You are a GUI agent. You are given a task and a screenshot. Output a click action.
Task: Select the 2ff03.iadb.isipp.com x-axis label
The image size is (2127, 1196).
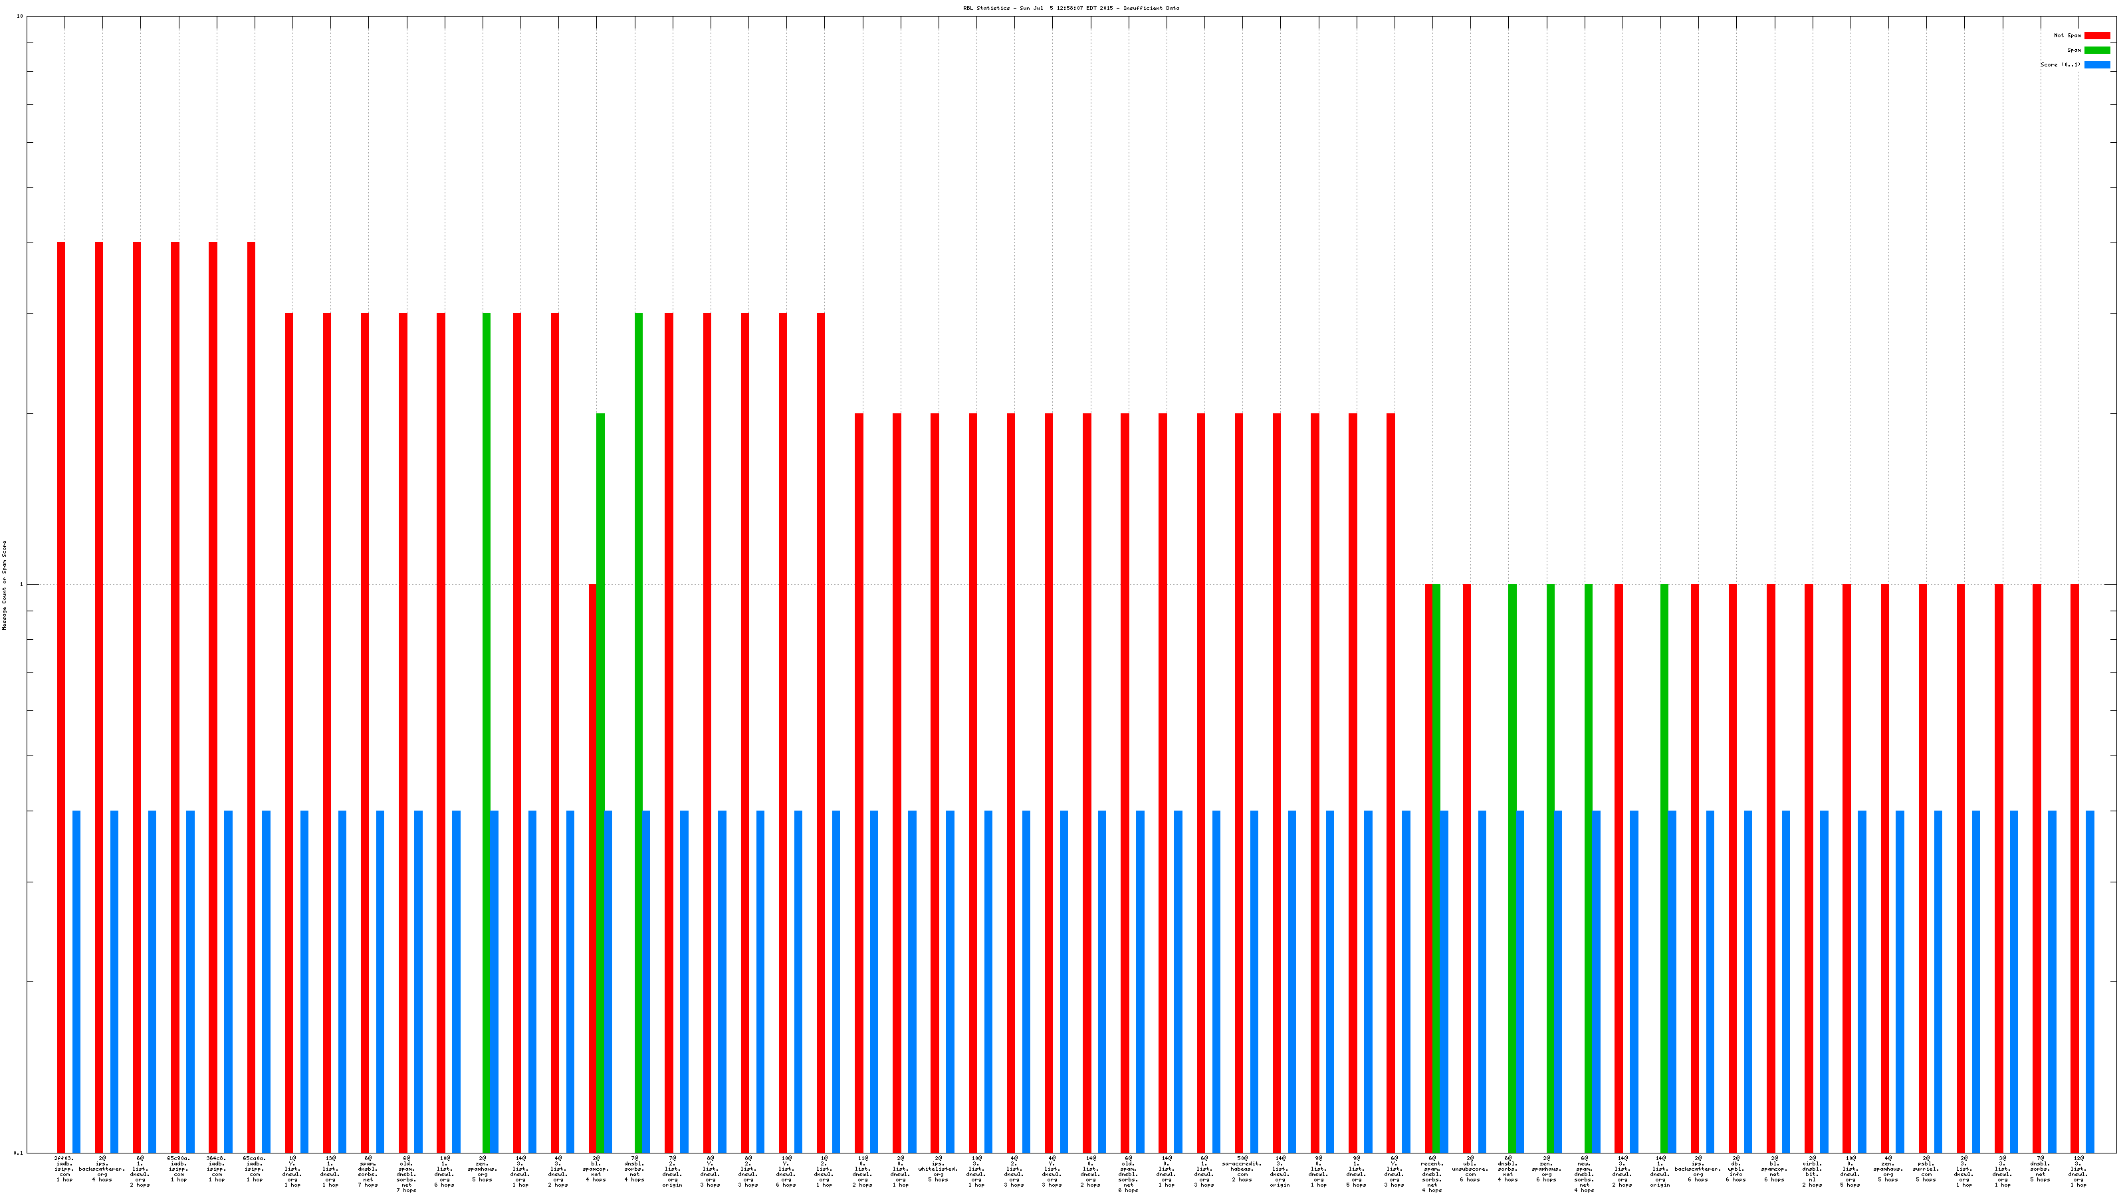pyautogui.click(x=64, y=1169)
